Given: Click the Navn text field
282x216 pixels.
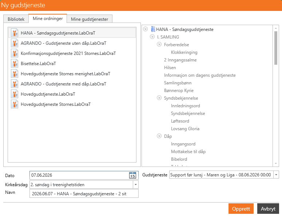Looking at the screenshot, I should click(84, 194).
